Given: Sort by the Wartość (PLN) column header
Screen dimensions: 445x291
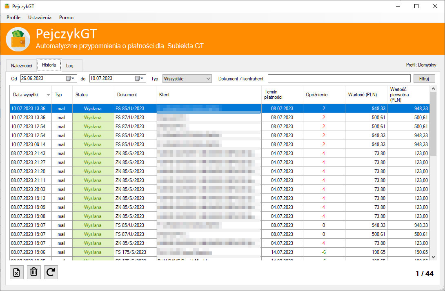Looking at the screenshot, I should click(x=366, y=95).
